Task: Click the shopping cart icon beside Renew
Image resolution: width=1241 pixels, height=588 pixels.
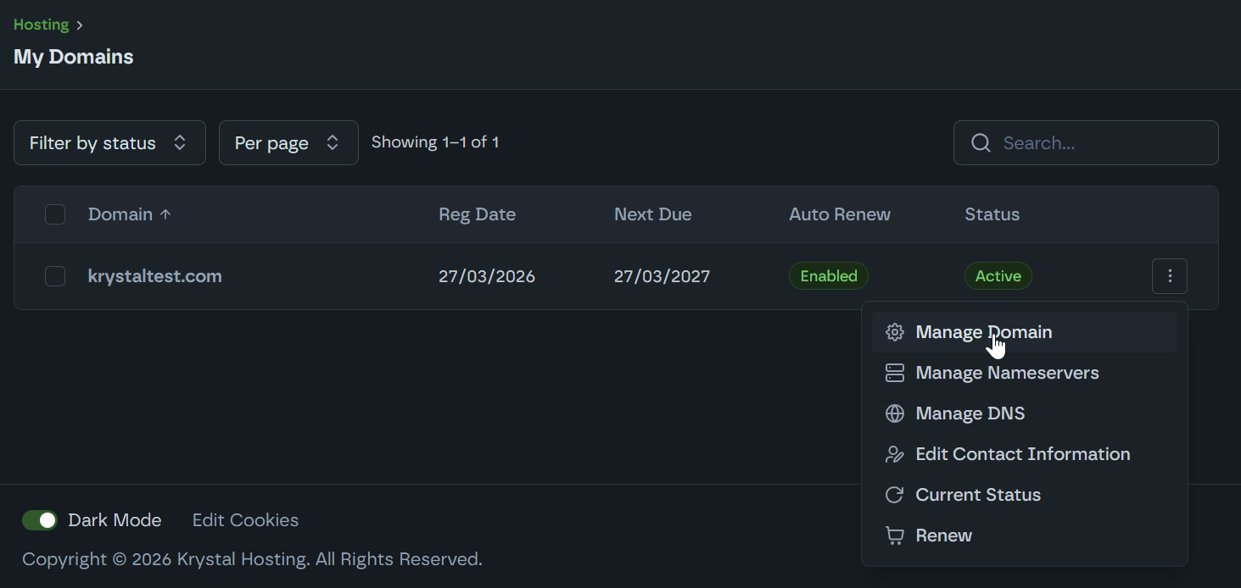Action: pos(894,535)
